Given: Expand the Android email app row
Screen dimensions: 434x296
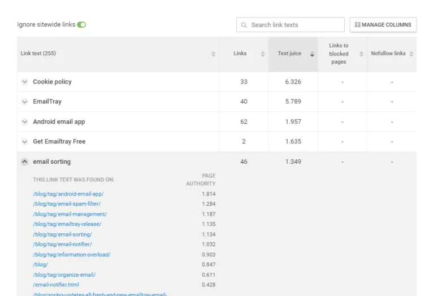Looking at the screenshot, I should [x=25, y=122].
